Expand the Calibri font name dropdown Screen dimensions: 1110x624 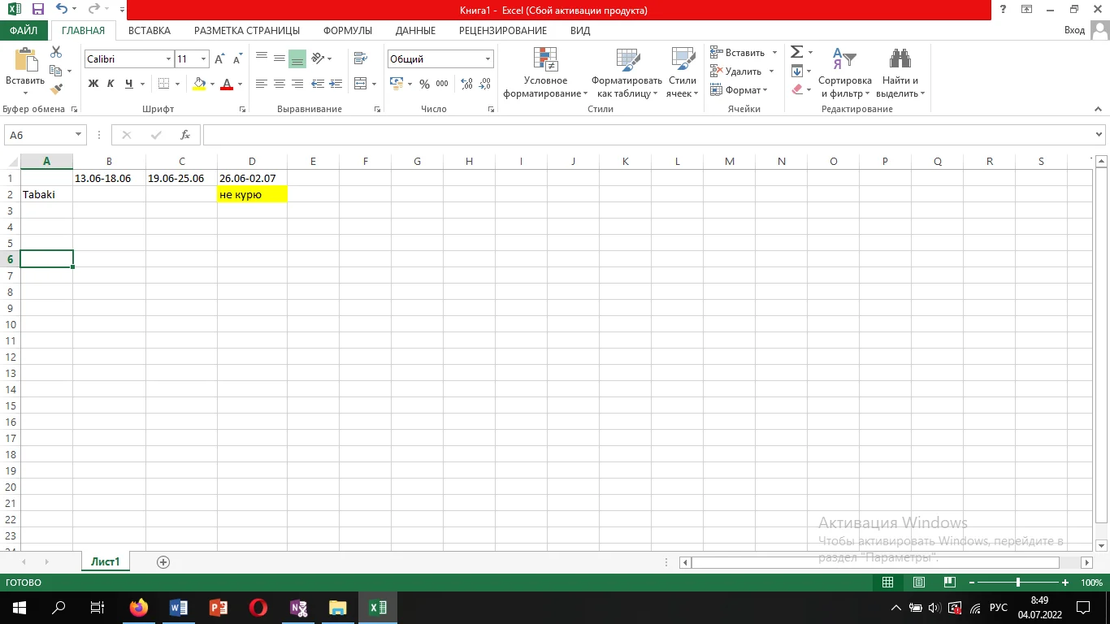(x=169, y=59)
